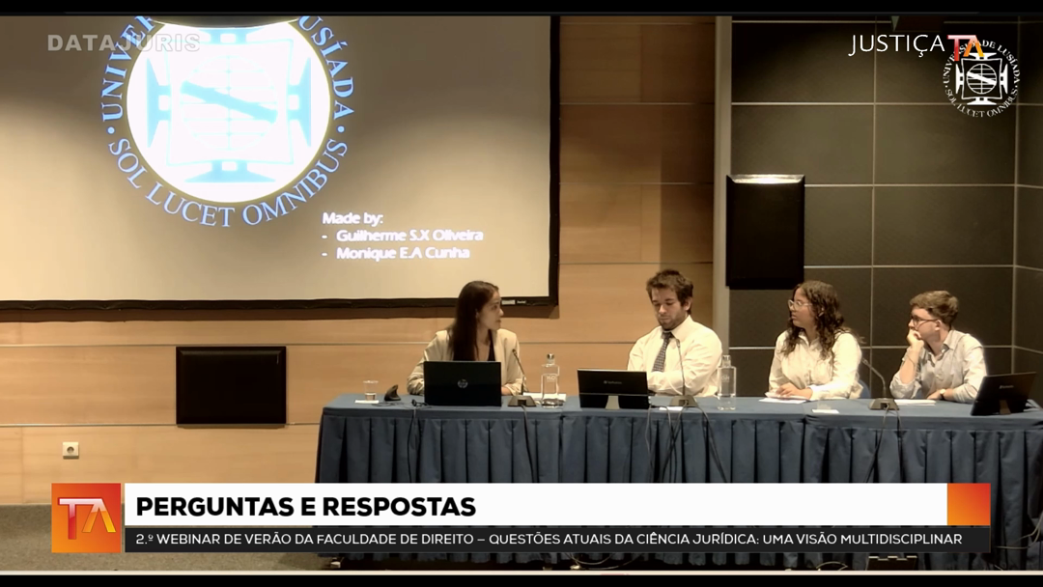
Task: Click the HP laptop on the table
Action: tap(463, 383)
